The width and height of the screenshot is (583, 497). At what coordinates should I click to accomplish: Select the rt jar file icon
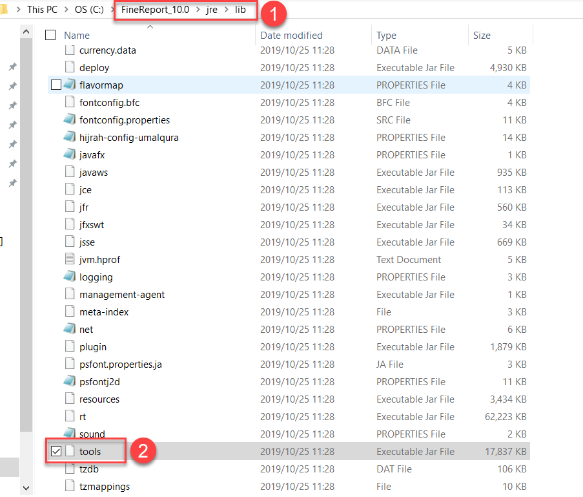click(x=71, y=416)
